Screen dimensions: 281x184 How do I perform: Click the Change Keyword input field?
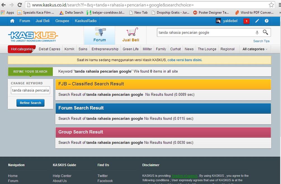[x=30, y=90]
